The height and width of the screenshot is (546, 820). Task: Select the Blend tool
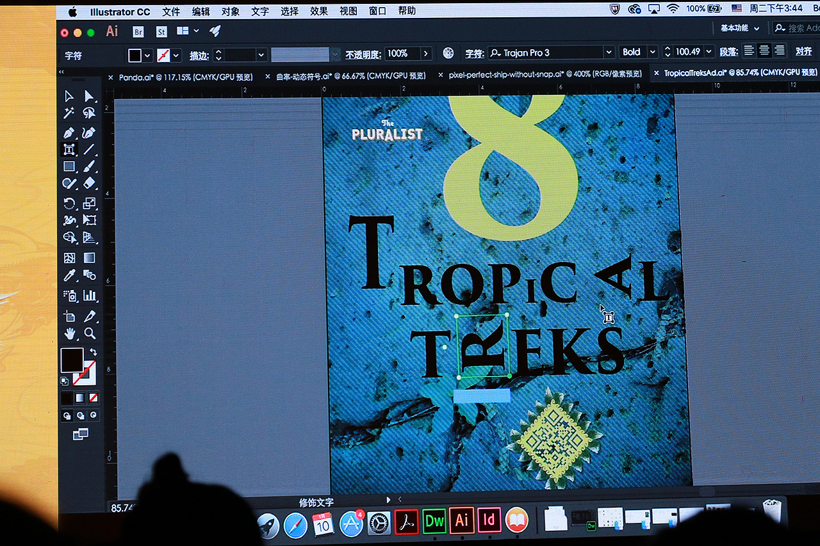(89, 275)
